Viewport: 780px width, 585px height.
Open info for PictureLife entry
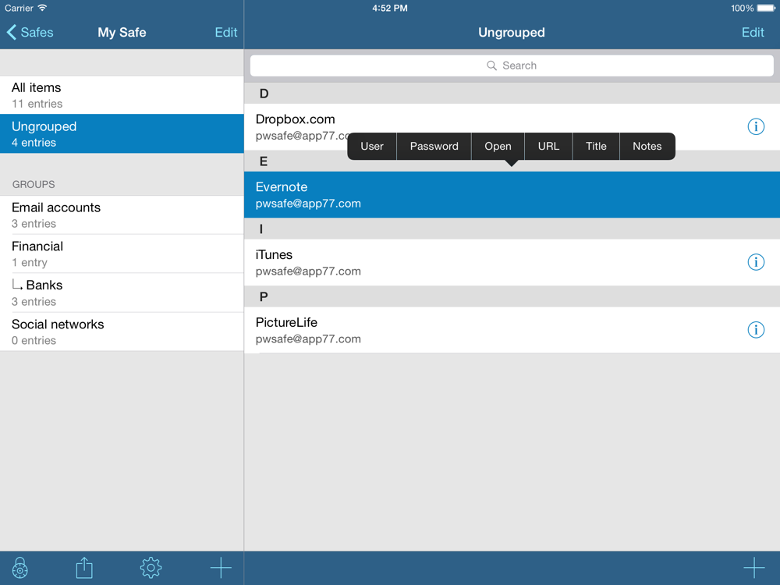tap(756, 330)
